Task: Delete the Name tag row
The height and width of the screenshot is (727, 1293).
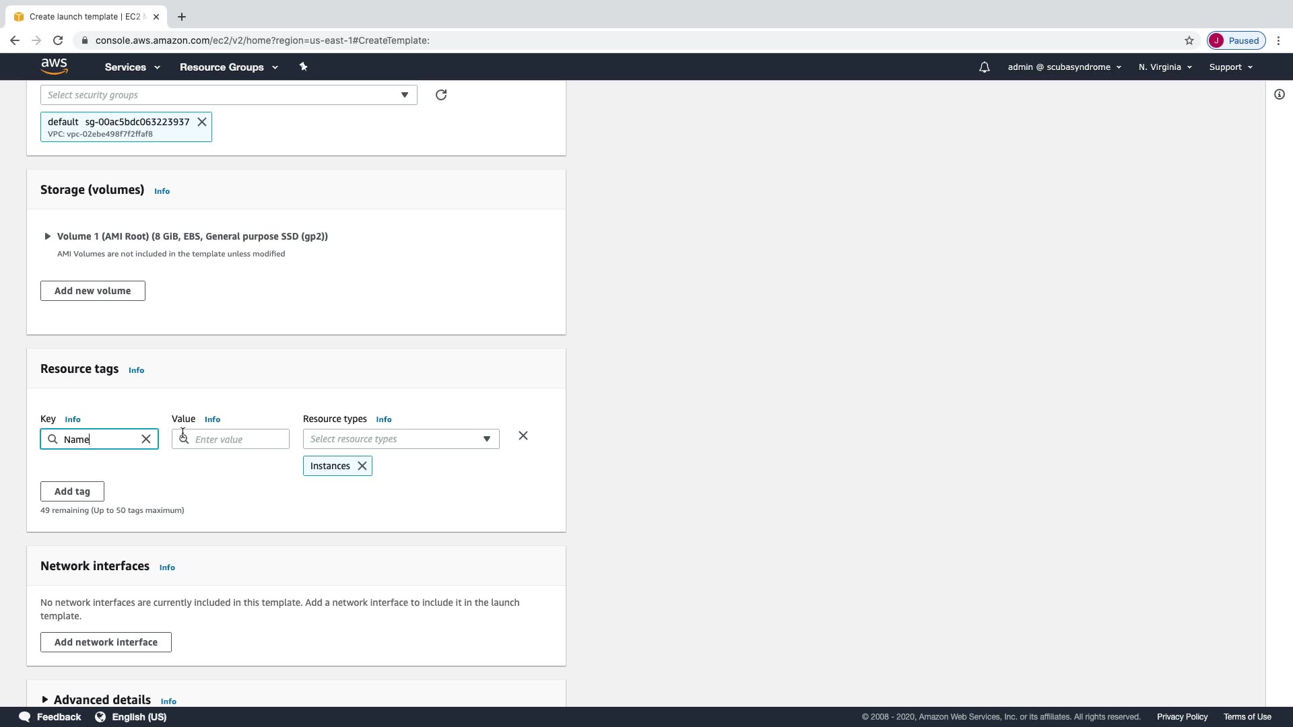Action: click(x=523, y=436)
